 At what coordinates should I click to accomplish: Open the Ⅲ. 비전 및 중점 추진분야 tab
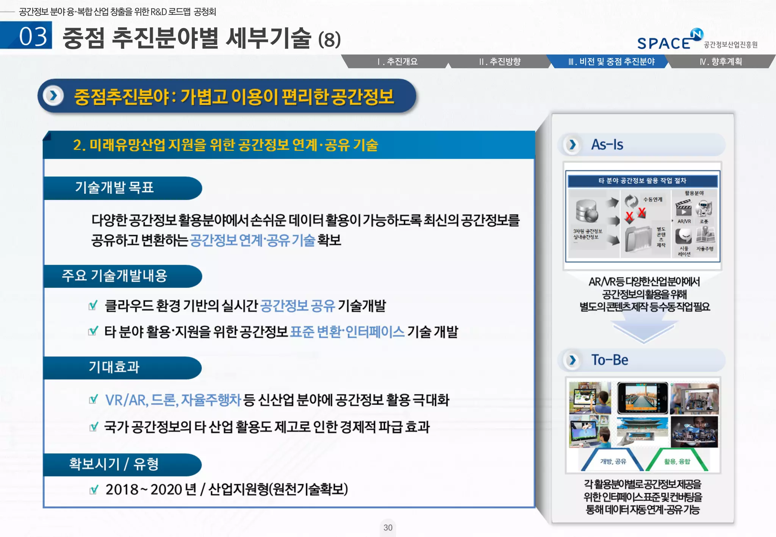(611, 62)
